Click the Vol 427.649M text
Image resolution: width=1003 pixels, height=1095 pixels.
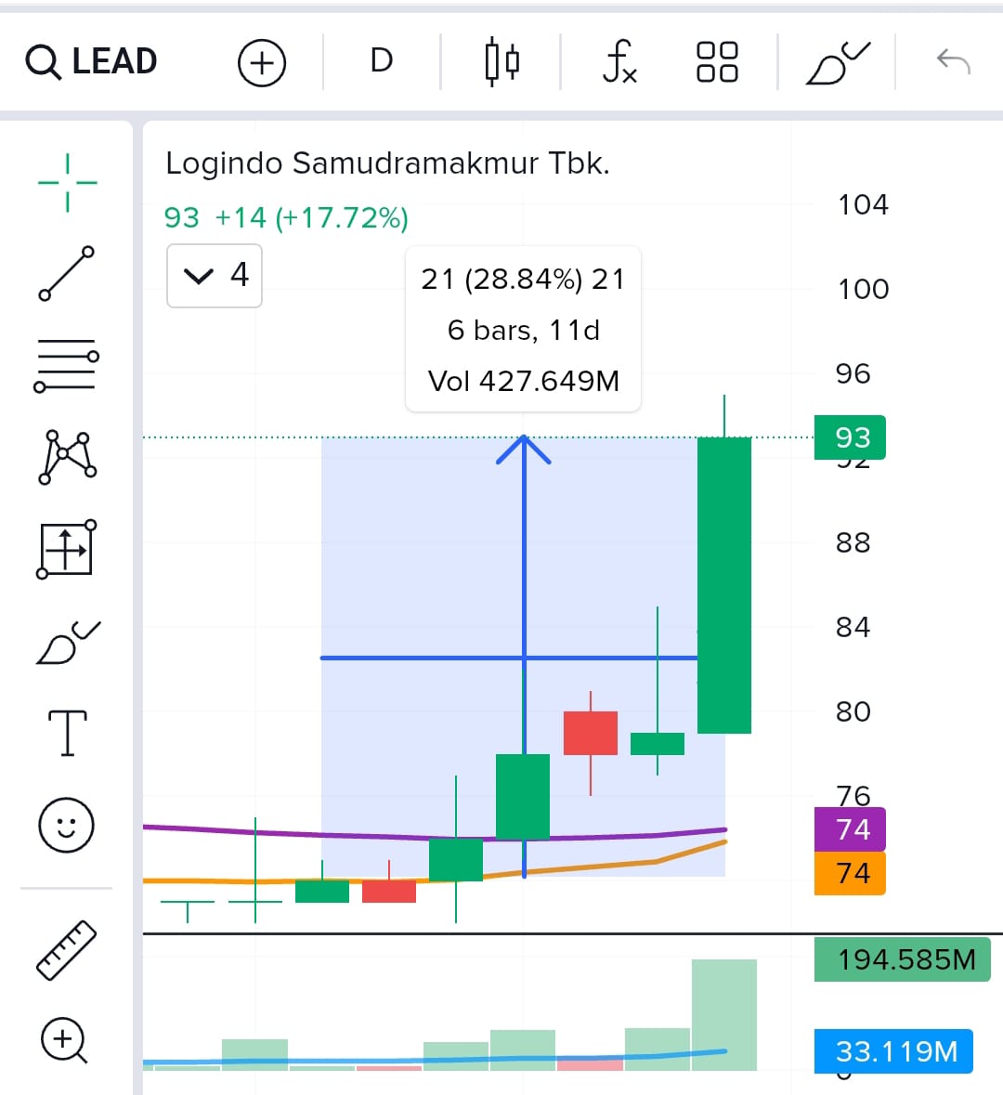(x=523, y=382)
